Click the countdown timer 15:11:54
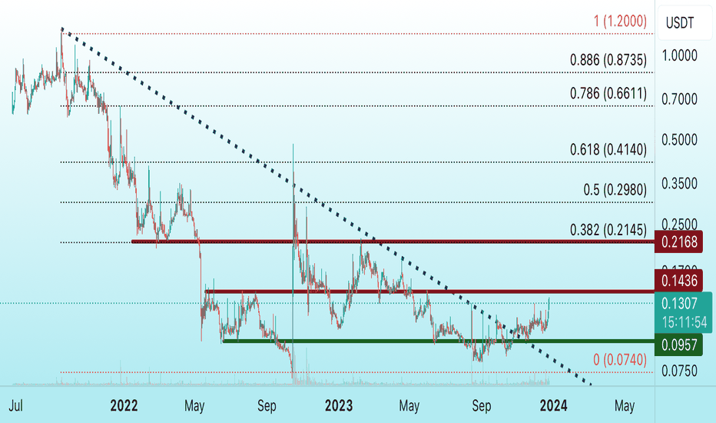This screenshot has width=716, height=423. coord(684,322)
